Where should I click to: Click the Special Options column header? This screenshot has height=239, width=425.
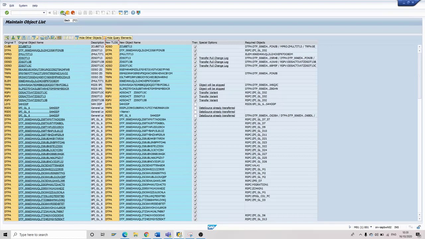(221, 42)
